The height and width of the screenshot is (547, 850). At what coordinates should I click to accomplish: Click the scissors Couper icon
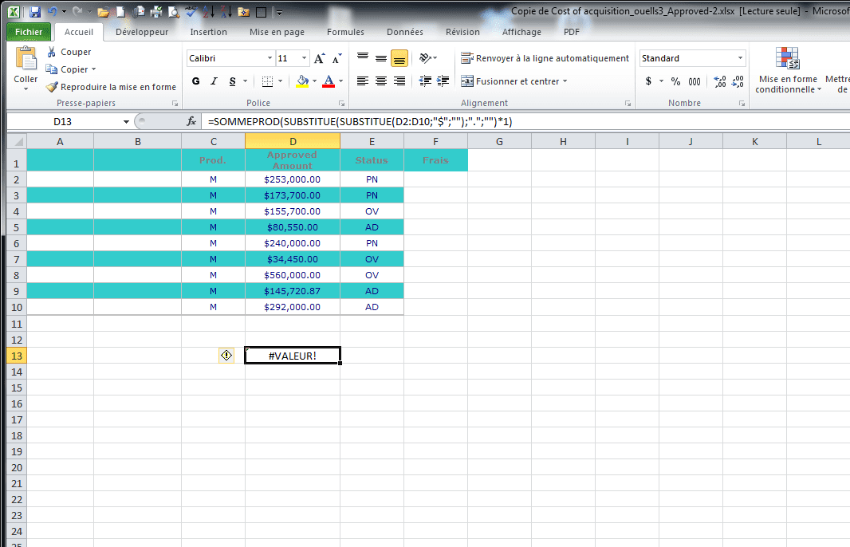52,52
